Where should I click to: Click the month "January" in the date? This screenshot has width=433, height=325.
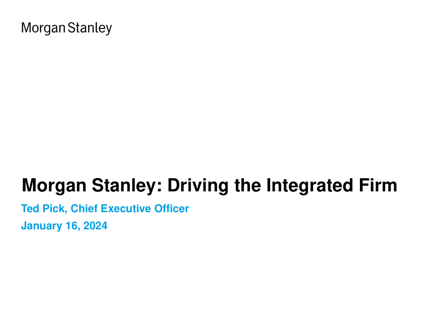click(x=41, y=226)
